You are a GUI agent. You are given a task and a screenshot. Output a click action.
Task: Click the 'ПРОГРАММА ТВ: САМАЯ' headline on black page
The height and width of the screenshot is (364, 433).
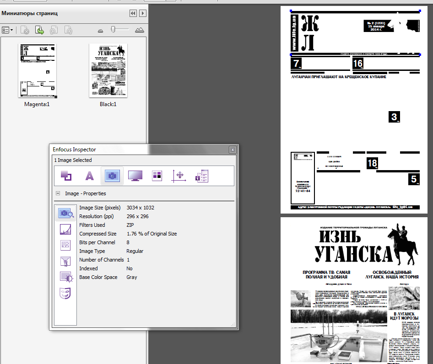(x=326, y=273)
